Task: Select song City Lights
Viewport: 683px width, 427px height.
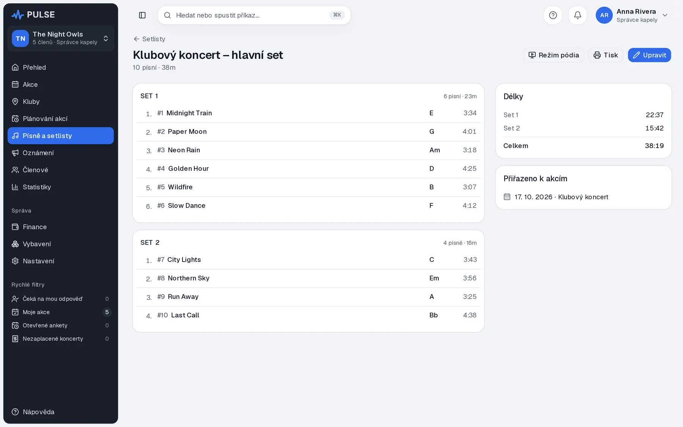Action: [x=308, y=260]
